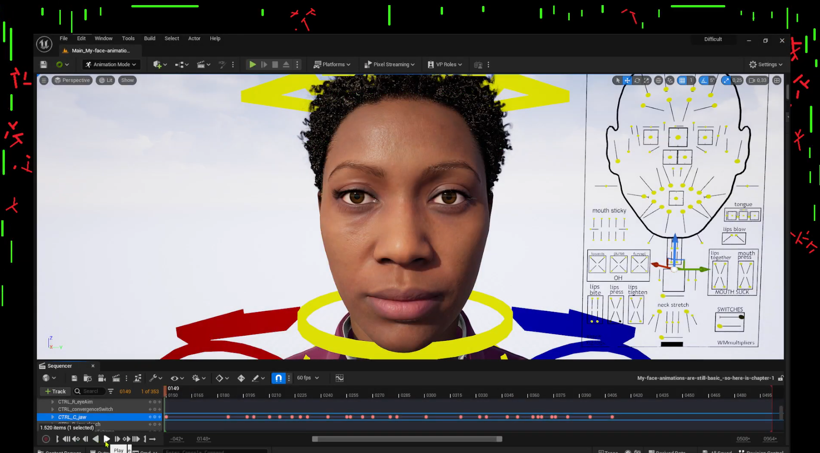
Task: Click the Save sequence icon in Sequencer
Action: tap(74, 378)
